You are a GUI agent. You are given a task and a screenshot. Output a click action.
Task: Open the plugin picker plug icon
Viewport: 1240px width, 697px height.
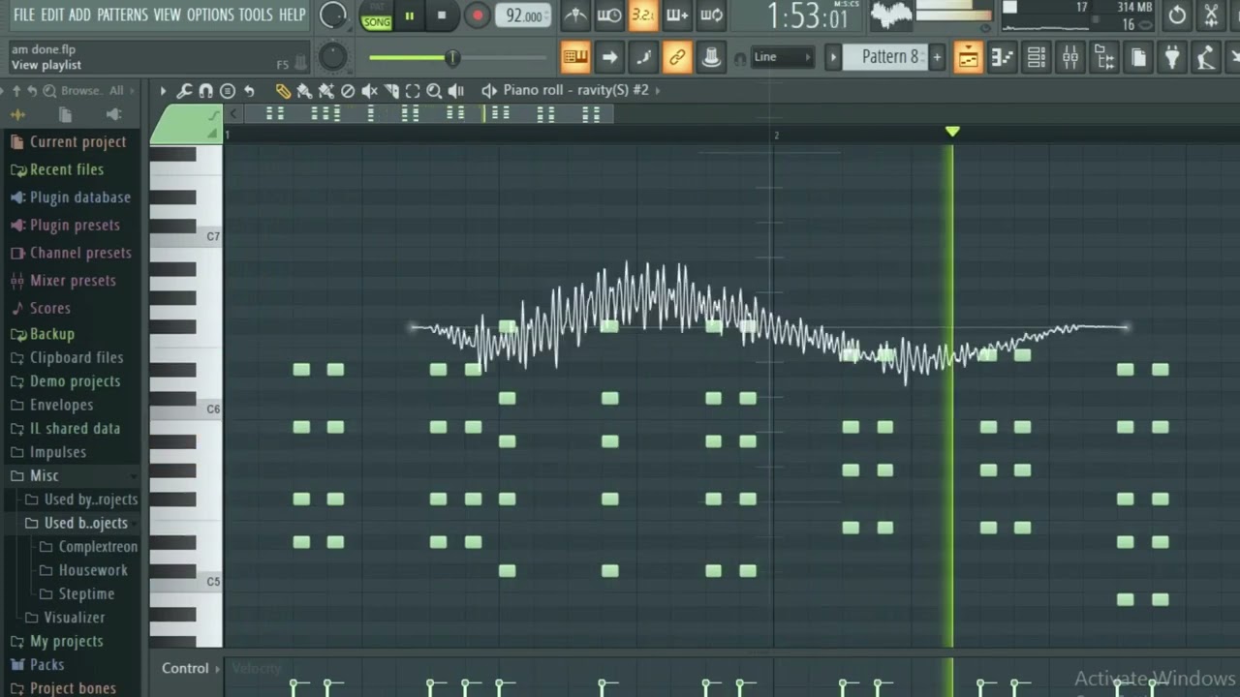click(x=1172, y=57)
